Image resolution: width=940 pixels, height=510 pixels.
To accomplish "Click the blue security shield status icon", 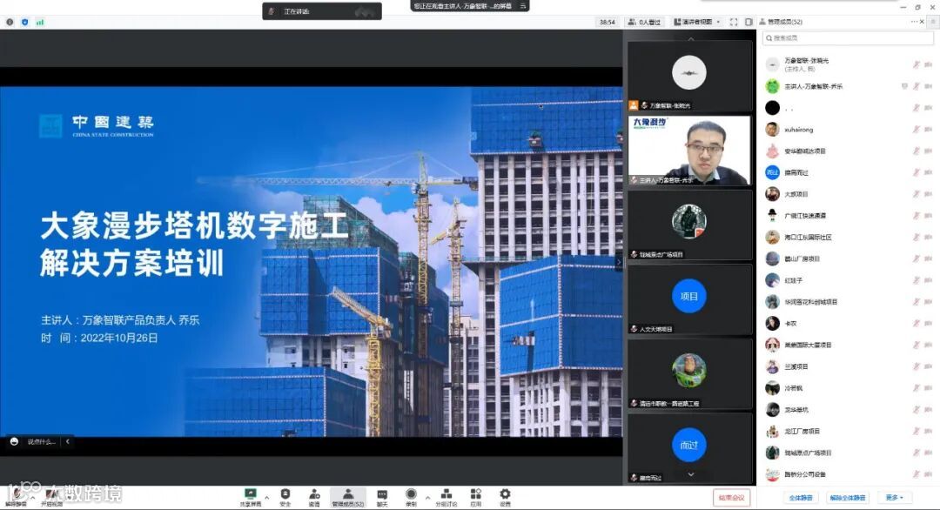I will [24, 22].
